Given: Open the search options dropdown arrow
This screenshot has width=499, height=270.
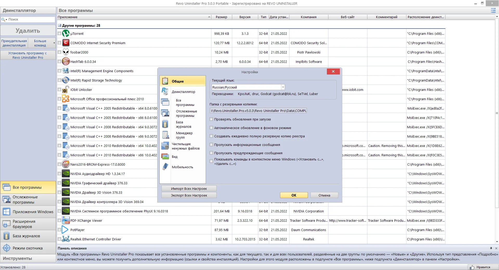Looking at the screenshot, I should (x=6, y=20).
